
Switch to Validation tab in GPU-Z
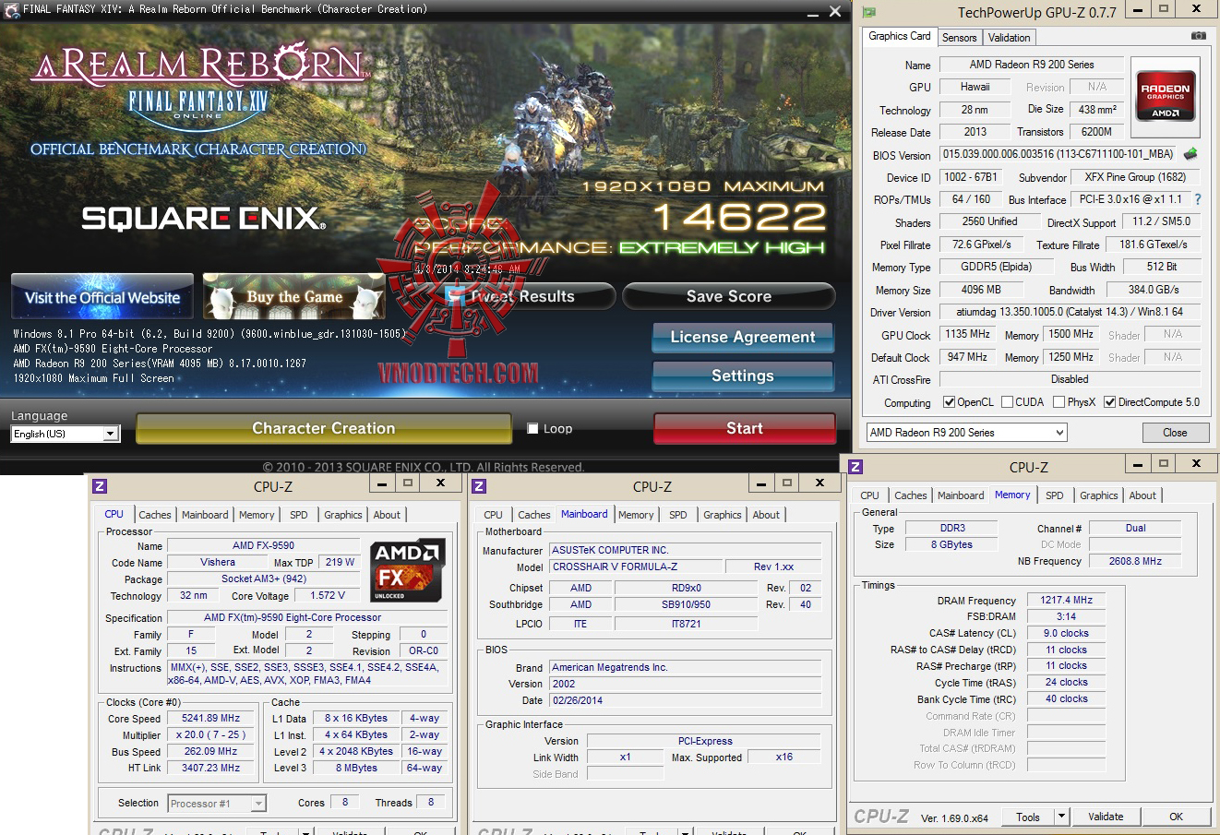tap(1009, 38)
